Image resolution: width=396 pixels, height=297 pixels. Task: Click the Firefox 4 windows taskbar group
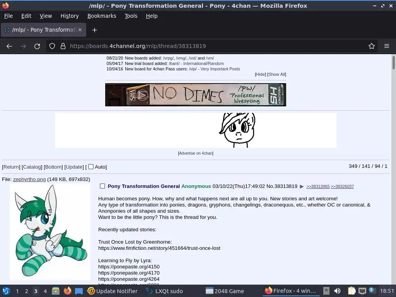290,291
